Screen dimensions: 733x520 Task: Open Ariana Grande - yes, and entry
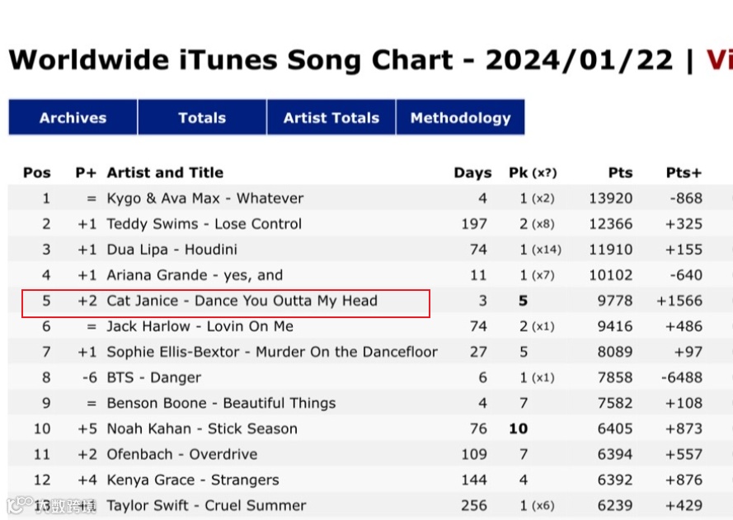point(195,275)
